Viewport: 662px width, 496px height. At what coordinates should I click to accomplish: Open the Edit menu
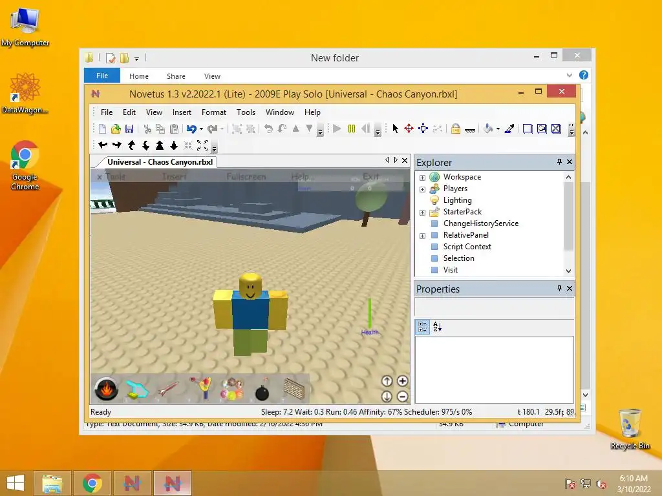coord(129,112)
